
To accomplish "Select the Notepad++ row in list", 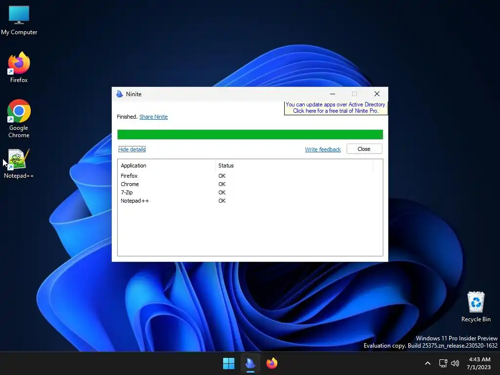I will tap(250, 201).
